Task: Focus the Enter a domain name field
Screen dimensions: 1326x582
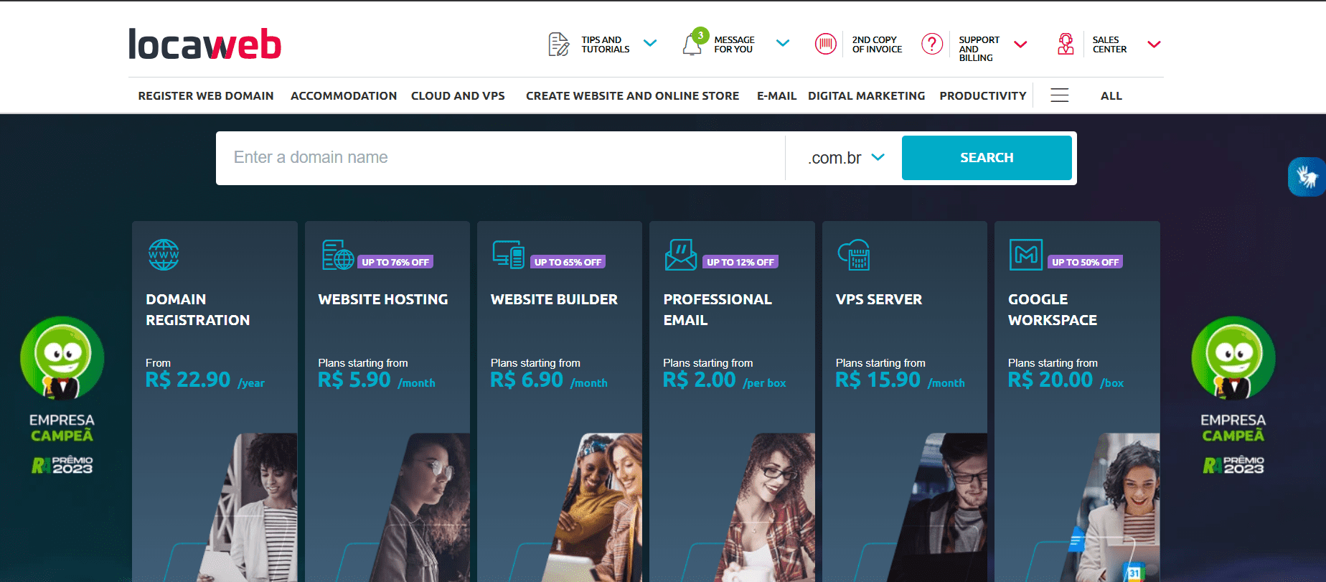Action: [x=500, y=158]
